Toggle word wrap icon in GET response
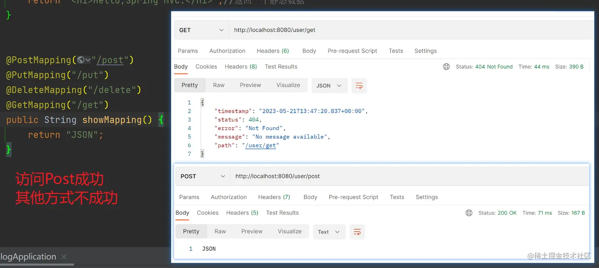The height and width of the screenshot is (268, 599). pos(359,86)
